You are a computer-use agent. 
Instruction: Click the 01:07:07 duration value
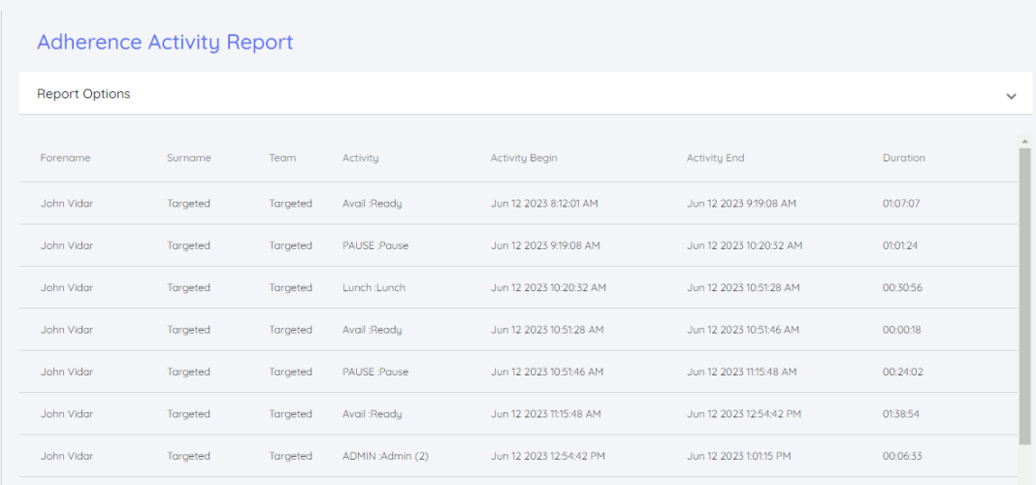(900, 204)
